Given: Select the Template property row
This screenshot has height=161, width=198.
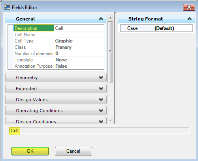Looking at the screenshot, I should pos(58,60).
